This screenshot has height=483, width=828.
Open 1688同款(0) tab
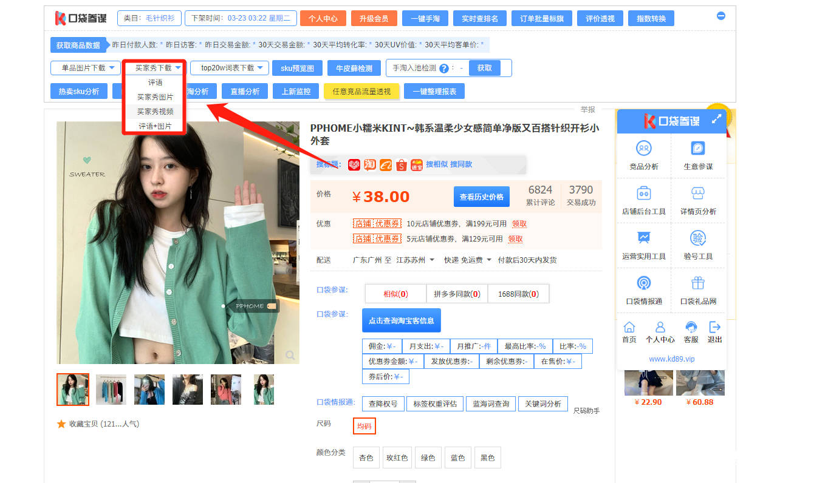518,294
